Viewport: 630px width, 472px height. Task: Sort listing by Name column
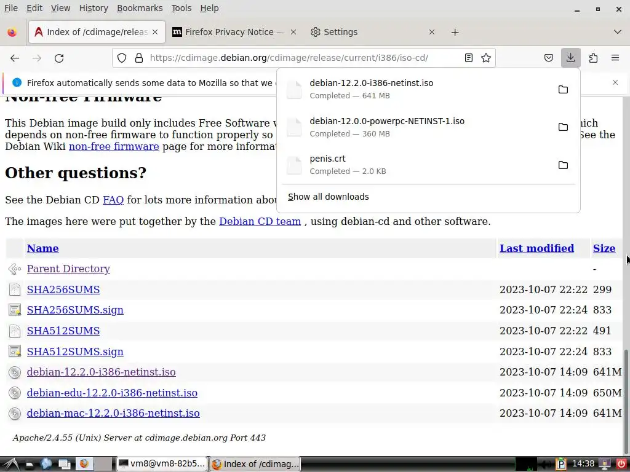point(43,248)
